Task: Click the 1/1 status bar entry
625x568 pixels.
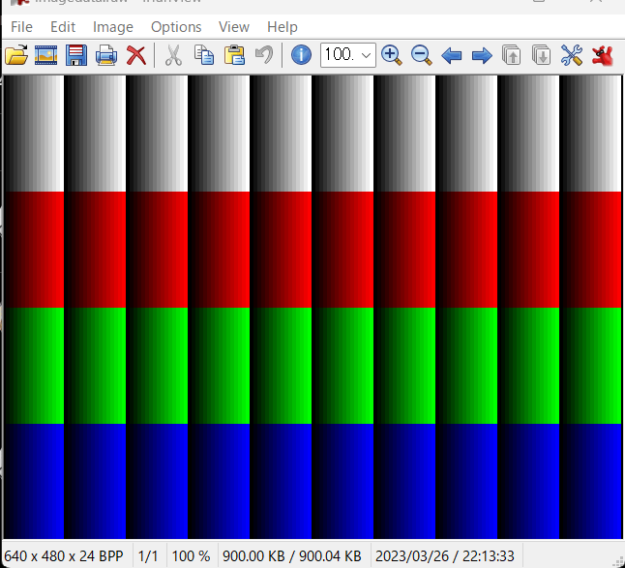Action: click(x=148, y=555)
